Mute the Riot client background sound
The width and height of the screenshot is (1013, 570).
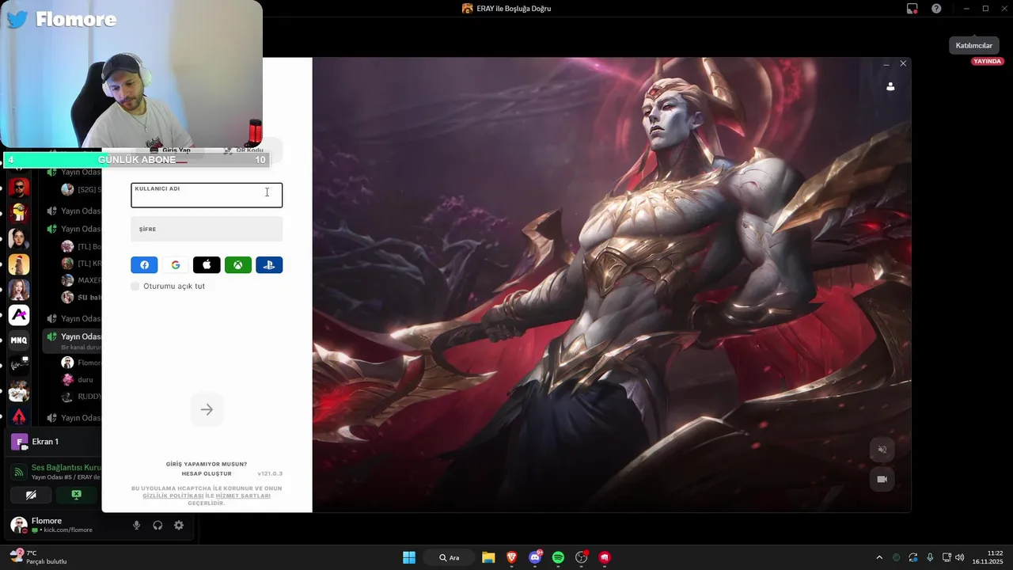pos(882,450)
